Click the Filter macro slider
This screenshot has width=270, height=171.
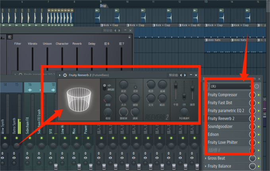tap(17, 58)
